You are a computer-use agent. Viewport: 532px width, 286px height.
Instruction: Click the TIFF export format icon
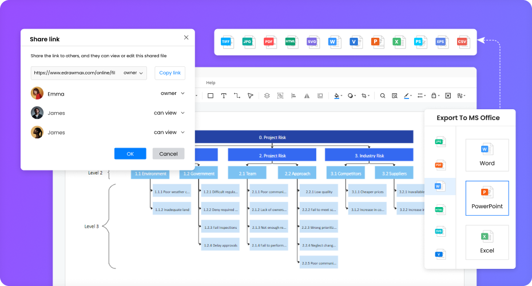coord(228,42)
